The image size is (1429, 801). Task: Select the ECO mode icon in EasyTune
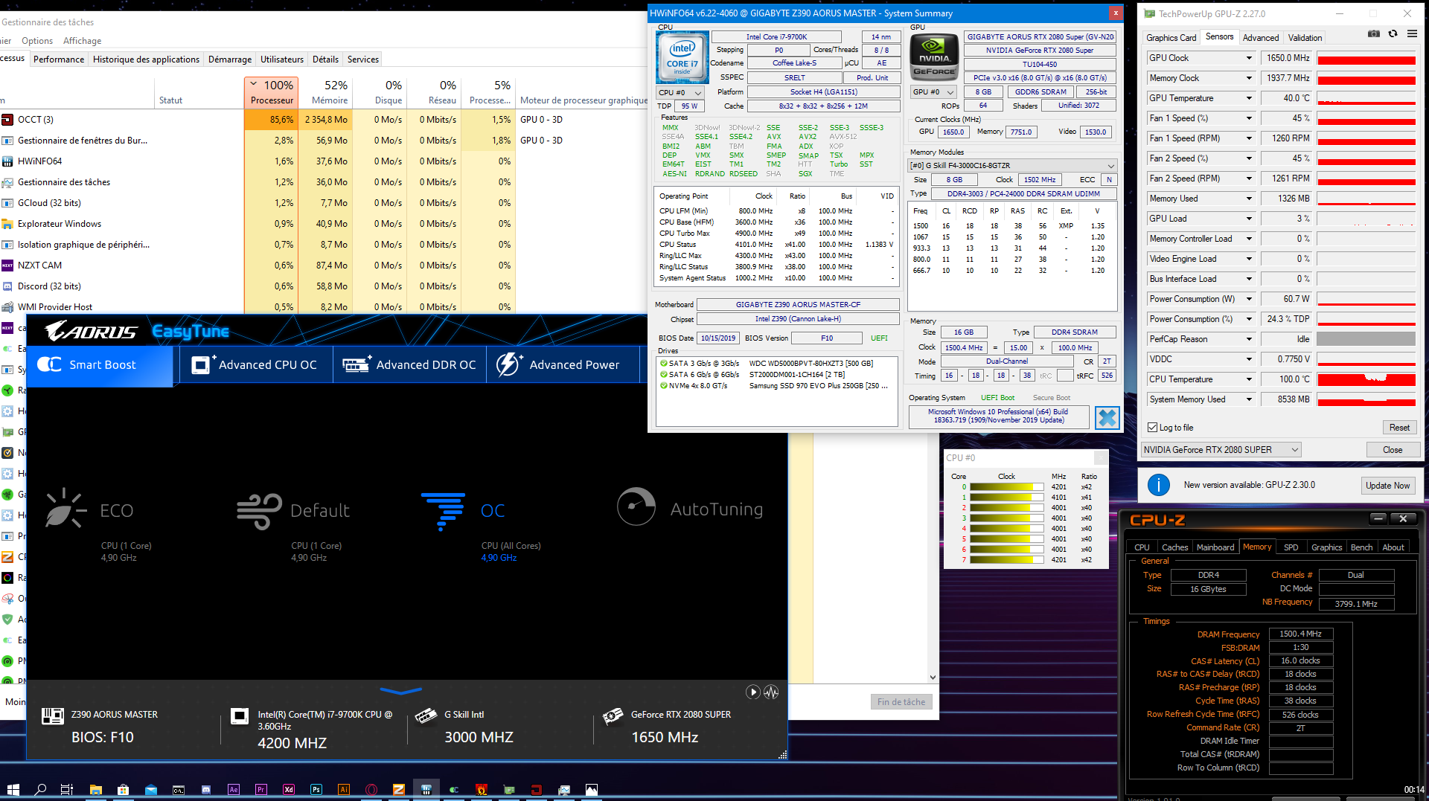[65, 509]
